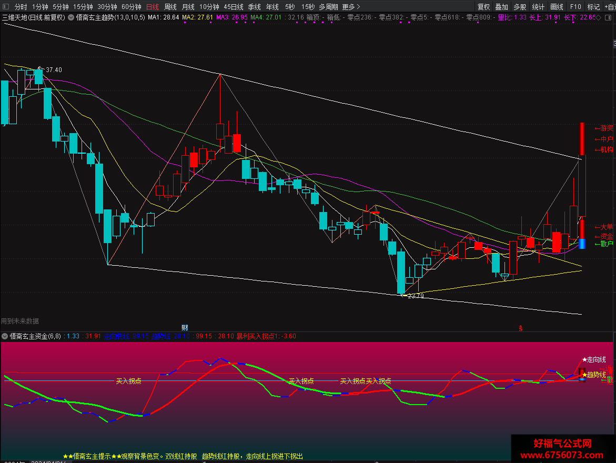Switch to the 分时 intraday view
Viewport: 616px width, 463px height.
21,7
